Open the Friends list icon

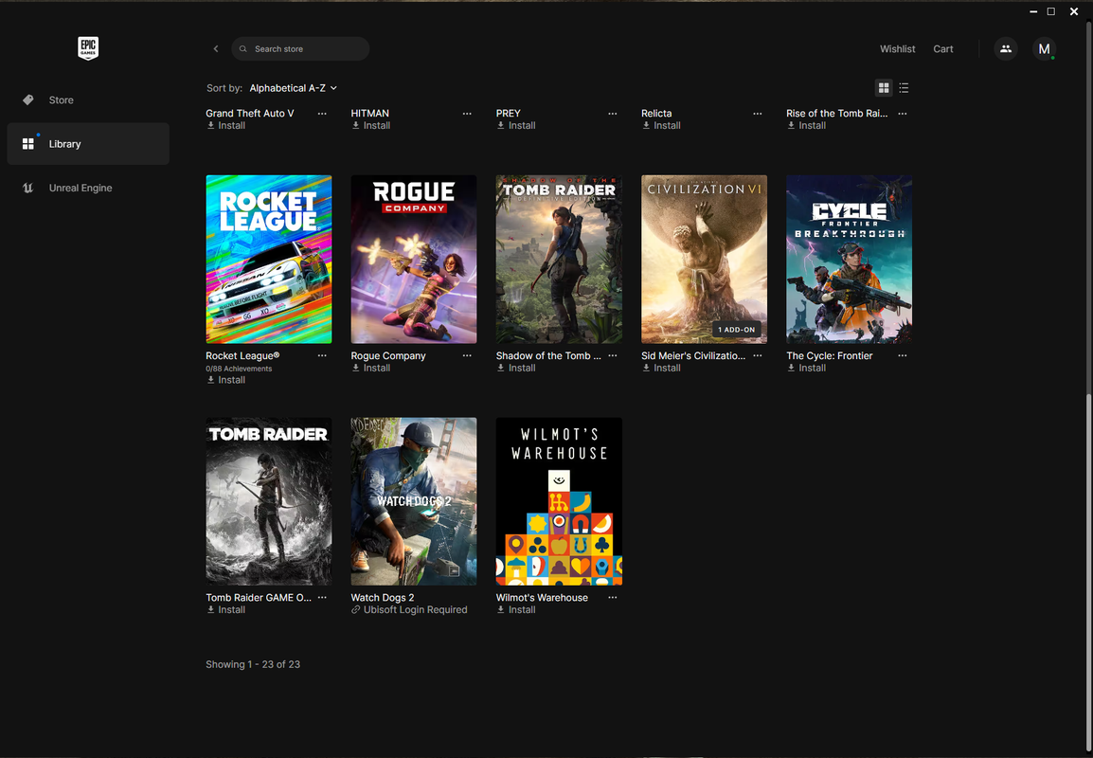1005,49
